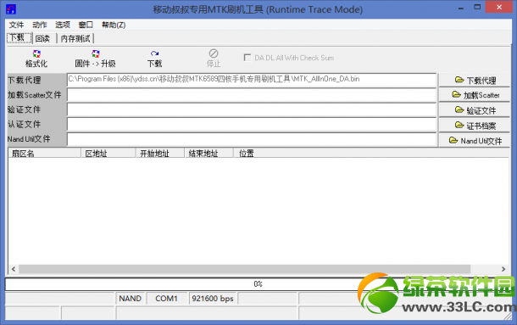Switch to the 内存测试 tab
This screenshot has width=517, height=325.
(75, 39)
